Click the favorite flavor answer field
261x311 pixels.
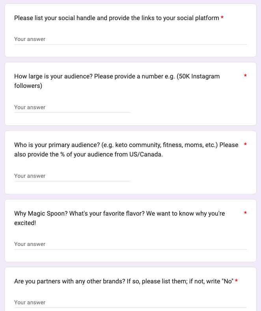[130, 244]
